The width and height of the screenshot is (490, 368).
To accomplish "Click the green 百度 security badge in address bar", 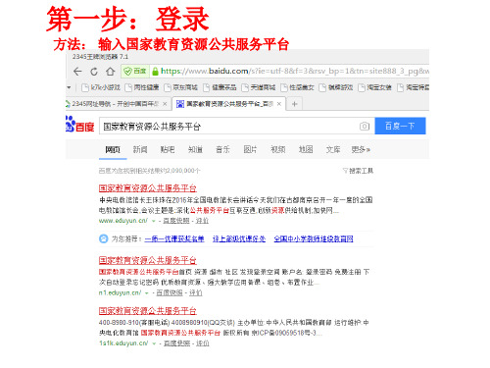I will tap(135, 71).
